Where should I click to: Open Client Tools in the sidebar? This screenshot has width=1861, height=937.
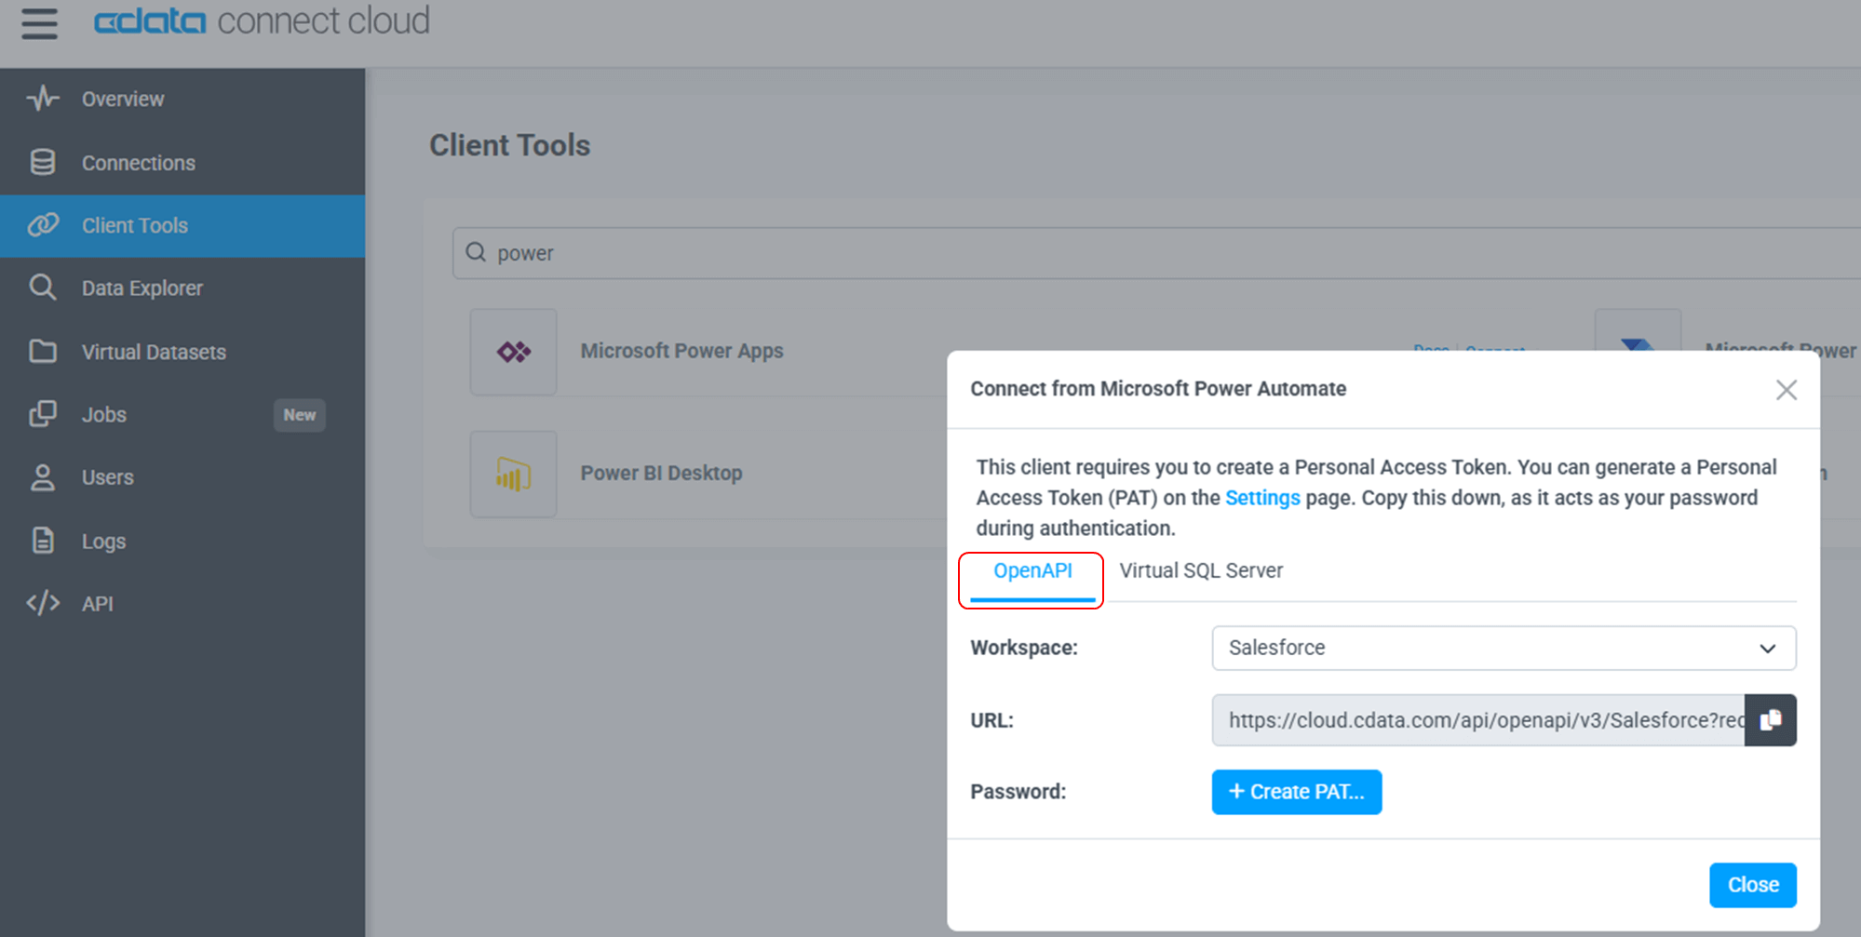tap(135, 226)
